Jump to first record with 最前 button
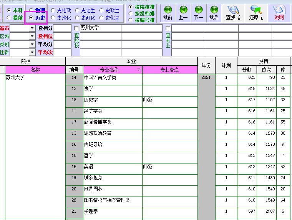292x220 pixels. click(168, 13)
